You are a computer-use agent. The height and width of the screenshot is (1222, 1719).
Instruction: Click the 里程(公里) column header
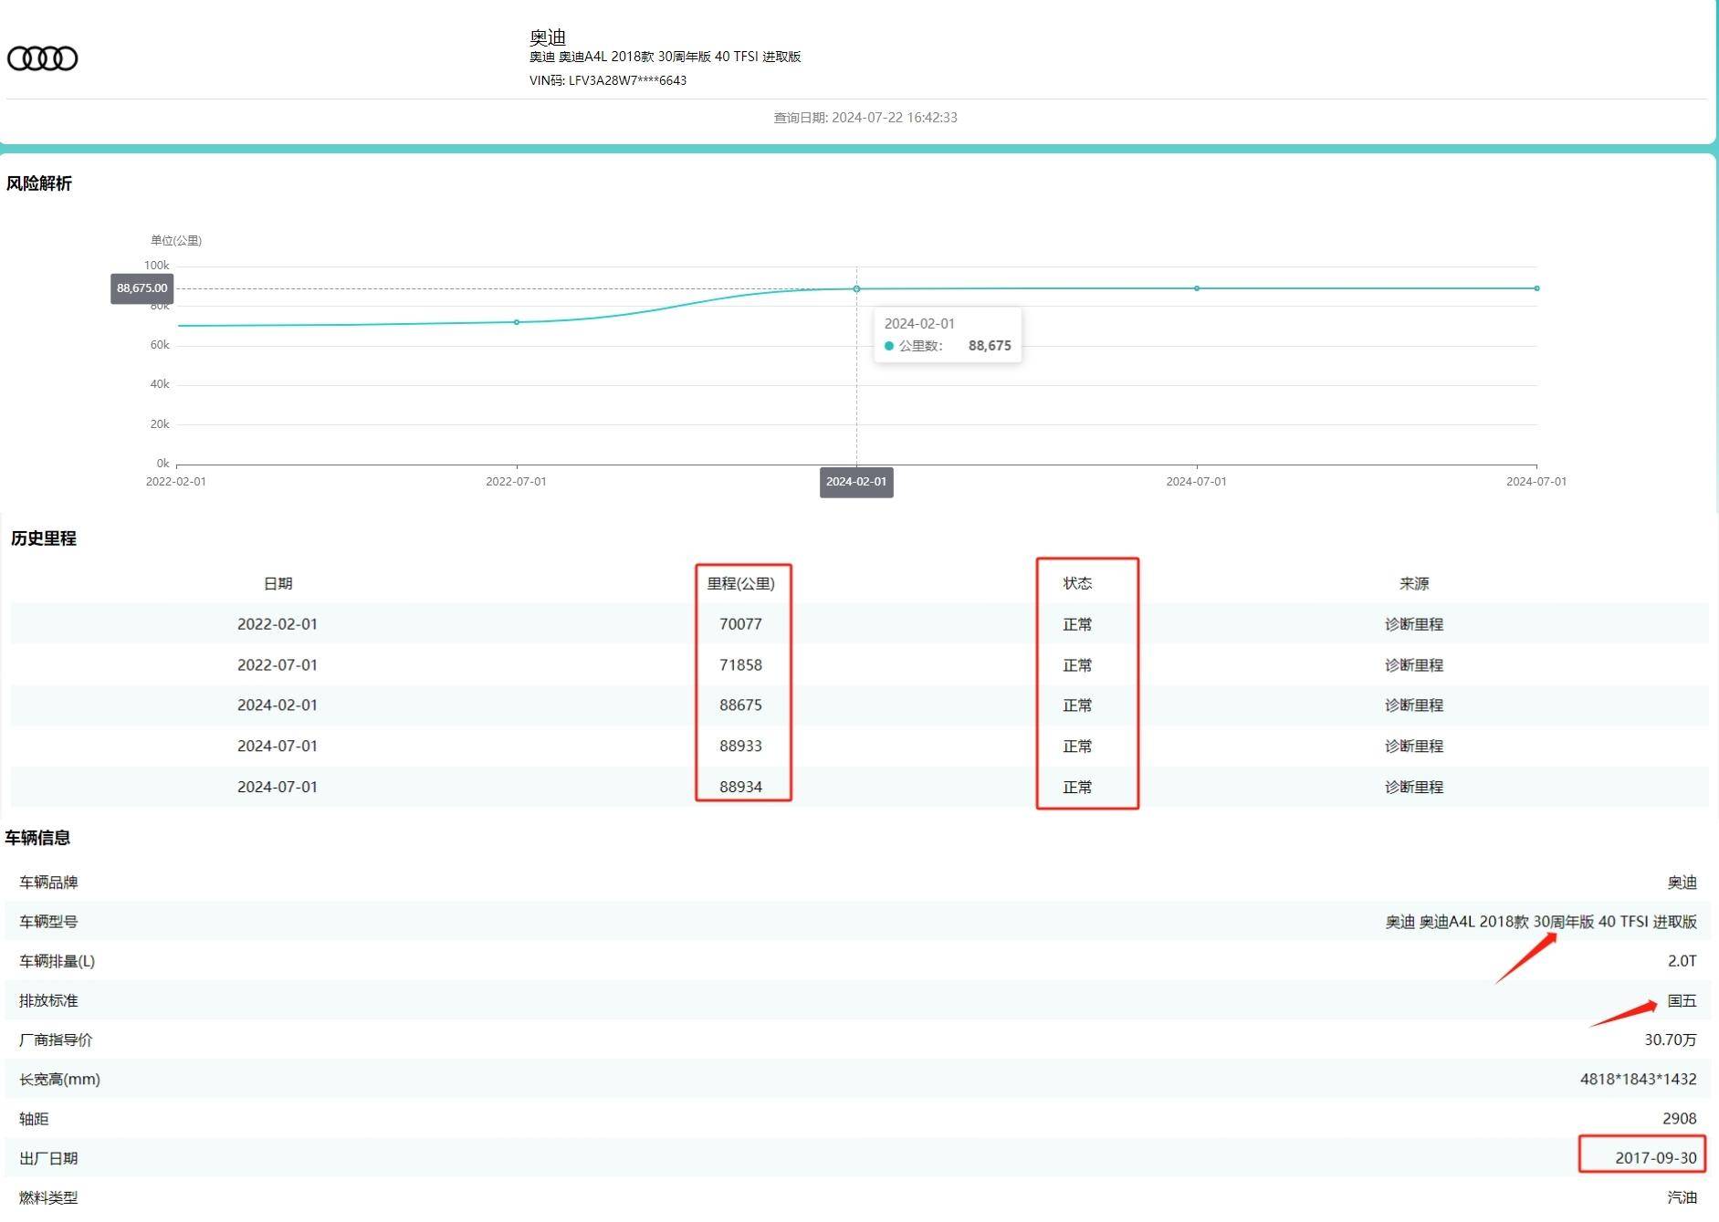click(741, 583)
